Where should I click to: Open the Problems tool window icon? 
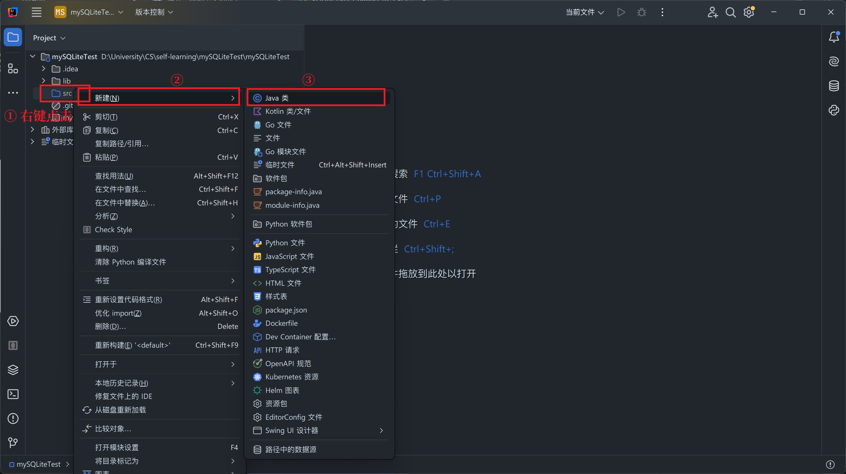tap(13, 418)
